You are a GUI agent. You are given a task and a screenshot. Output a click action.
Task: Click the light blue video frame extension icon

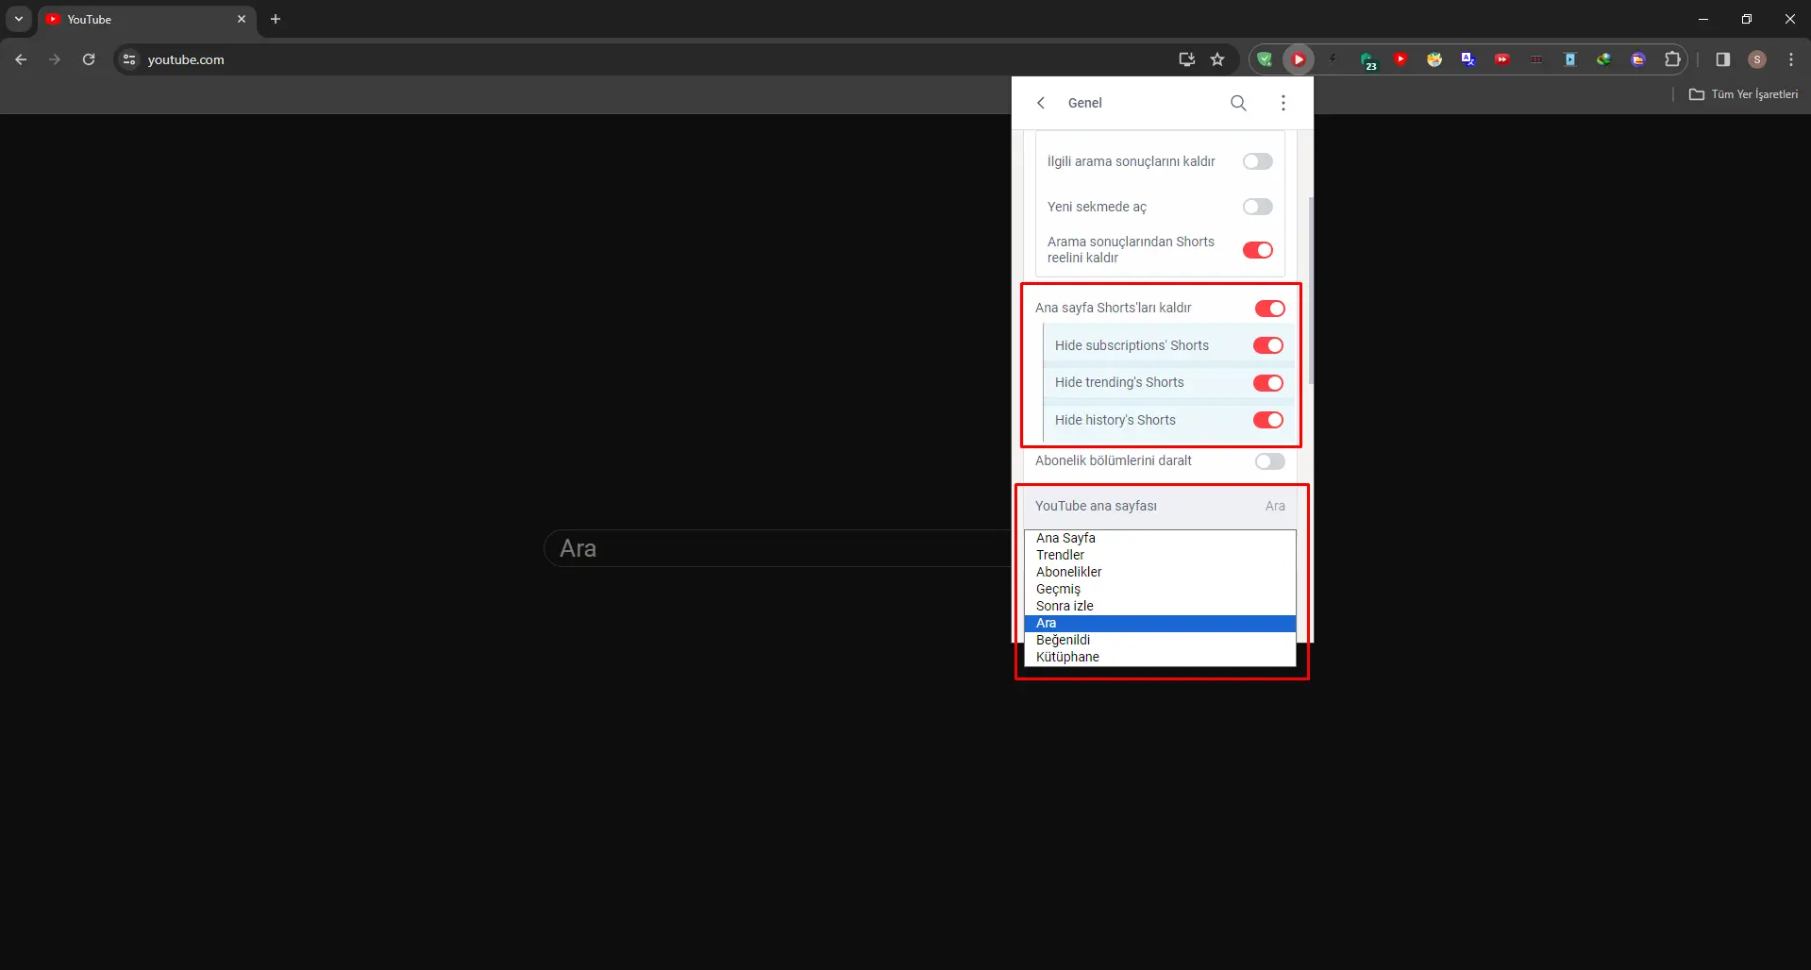click(1570, 59)
